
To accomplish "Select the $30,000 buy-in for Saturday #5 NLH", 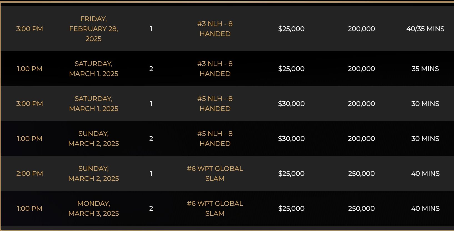I will pyautogui.click(x=291, y=104).
